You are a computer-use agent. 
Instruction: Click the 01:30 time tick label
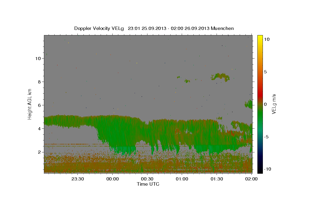217,179
